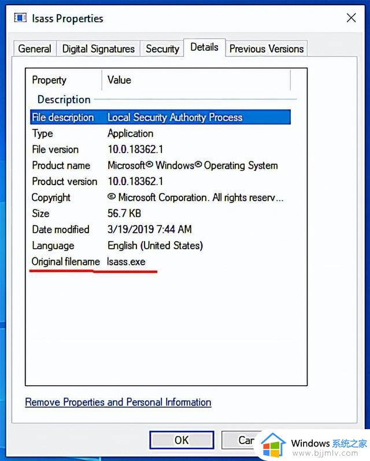Select the Security tab
This screenshot has height=461, width=370.
pyautogui.click(x=162, y=49)
